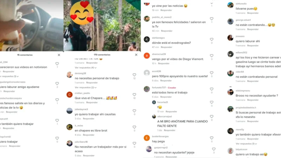Expand 'Ver respuestas (2)' under deviang28
281x158 pixels.
pos(85,87)
